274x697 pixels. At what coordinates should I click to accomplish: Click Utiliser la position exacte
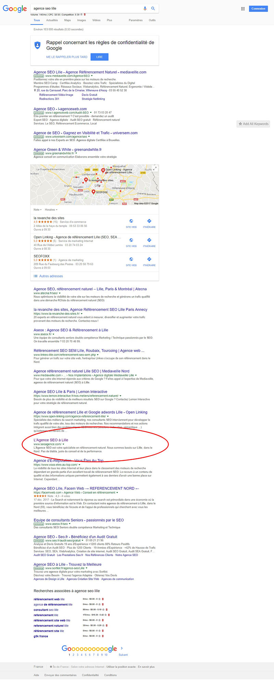pyautogui.click(x=121, y=667)
